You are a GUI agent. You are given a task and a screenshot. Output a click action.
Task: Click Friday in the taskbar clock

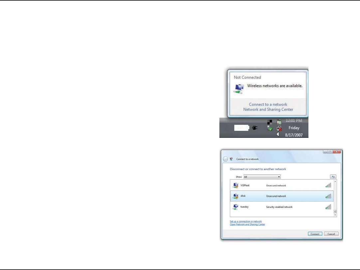(294, 128)
